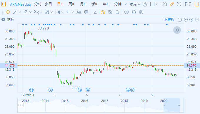The height and width of the screenshot is (114, 200).
Task: Select the left arrow annotation tool
Action: tap(68, 12)
